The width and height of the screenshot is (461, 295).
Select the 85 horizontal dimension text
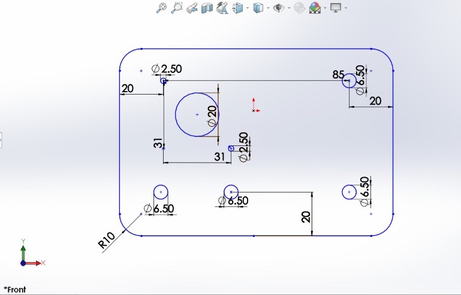pyautogui.click(x=338, y=75)
